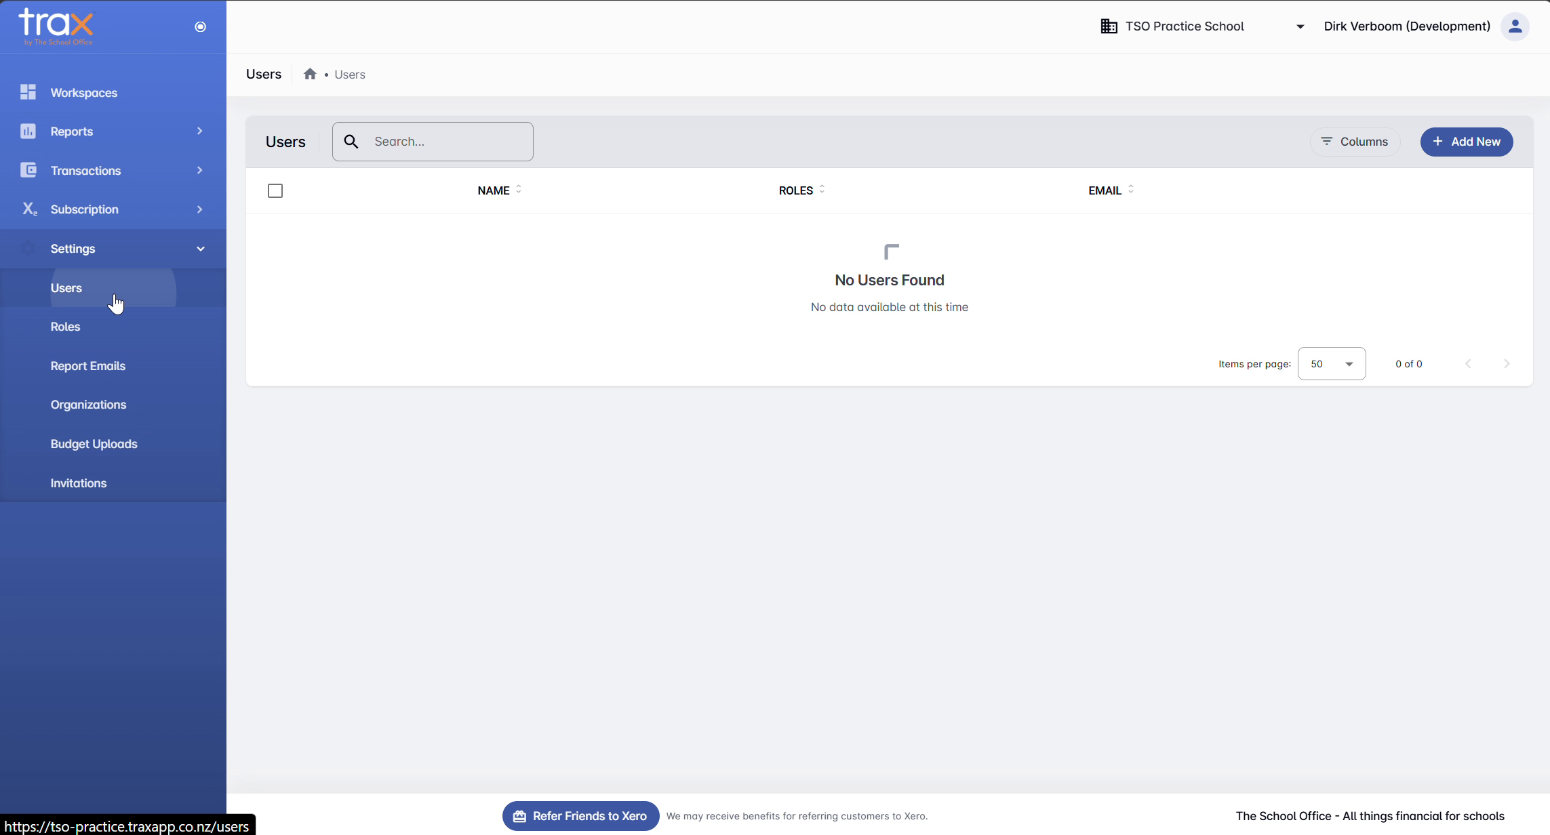Open the Subscription sidebar menu

tap(113, 209)
